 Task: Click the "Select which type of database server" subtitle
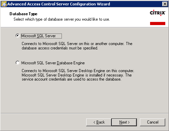coord(62,19)
